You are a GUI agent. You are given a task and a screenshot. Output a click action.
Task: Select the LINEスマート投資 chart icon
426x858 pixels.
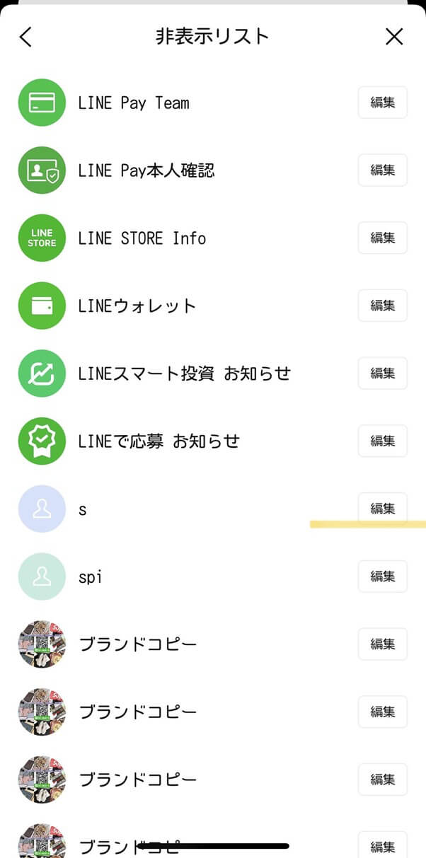click(41, 373)
